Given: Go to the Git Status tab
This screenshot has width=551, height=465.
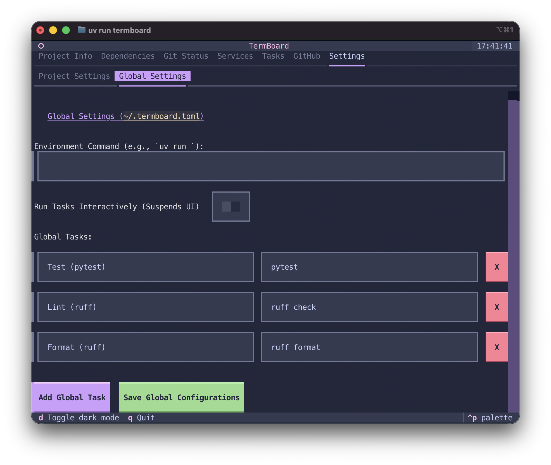Looking at the screenshot, I should coord(186,56).
